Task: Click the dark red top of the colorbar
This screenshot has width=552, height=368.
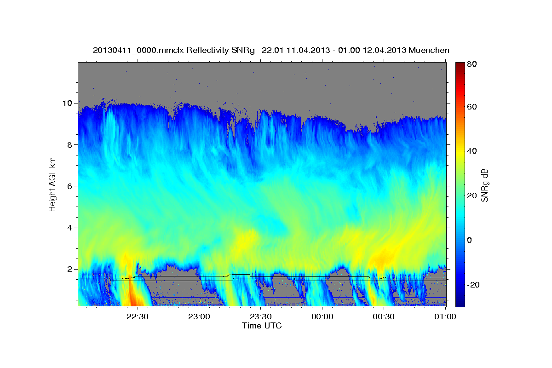Action: pyautogui.click(x=460, y=66)
